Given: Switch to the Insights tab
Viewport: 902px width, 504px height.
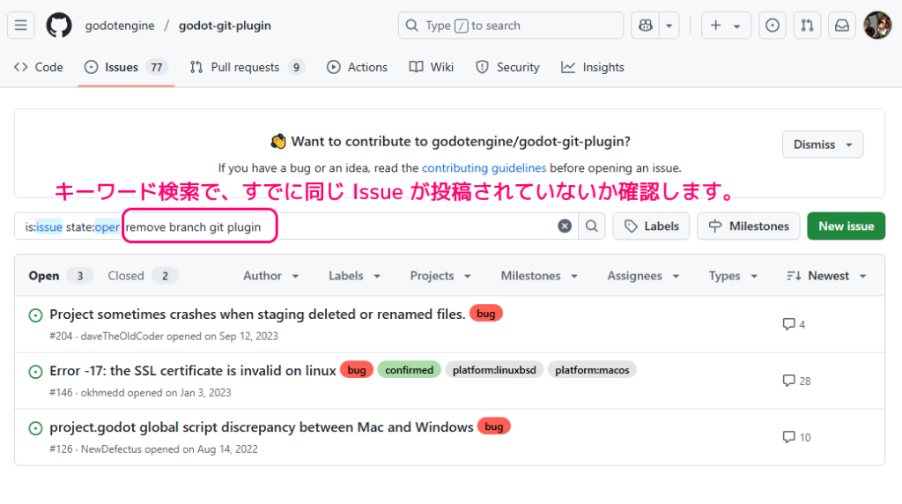Looking at the screenshot, I should pos(593,67).
